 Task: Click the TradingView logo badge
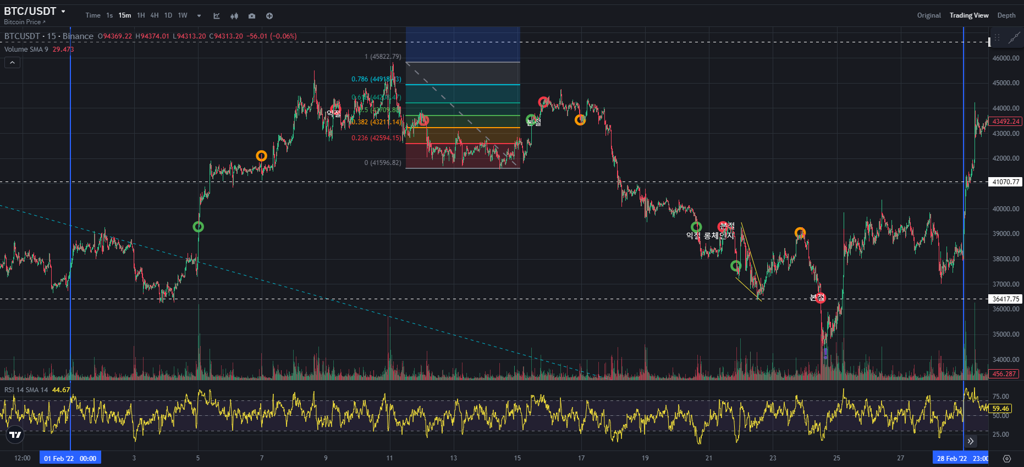pyautogui.click(x=15, y=435)
